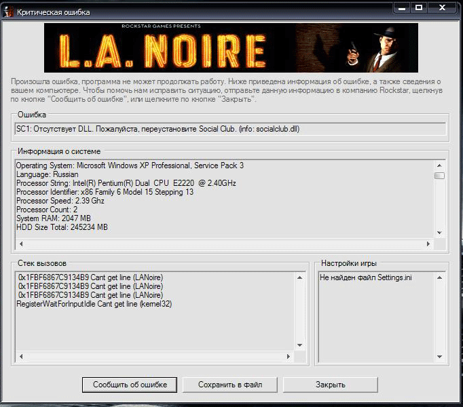This screenshot has height=407, width=463.
Task: Click system info vertical scrollbar thumb
Action: pos(439,176)
